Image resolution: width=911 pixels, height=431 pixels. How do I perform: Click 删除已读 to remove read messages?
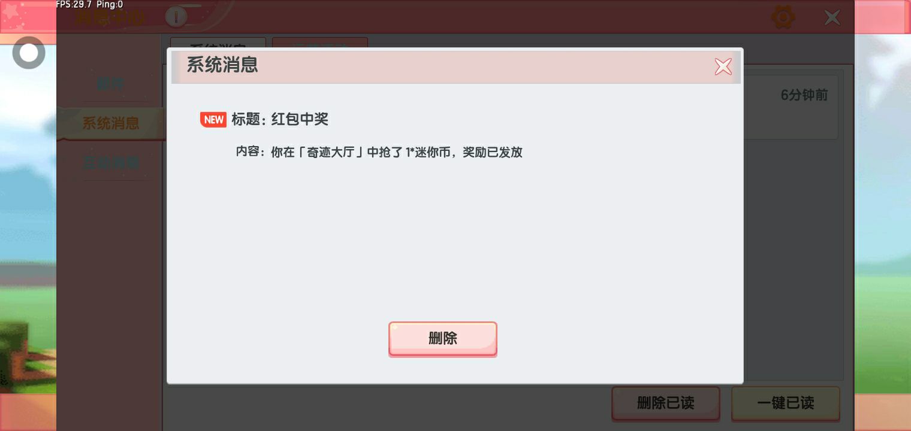pyautogui.click(x=665, y=403)
